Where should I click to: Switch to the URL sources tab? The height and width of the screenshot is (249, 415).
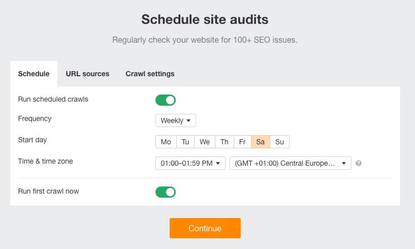tap(87, 74)
